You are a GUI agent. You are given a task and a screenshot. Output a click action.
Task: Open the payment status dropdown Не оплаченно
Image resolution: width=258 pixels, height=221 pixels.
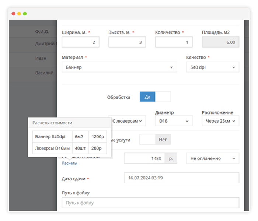(x=213, y=158)
